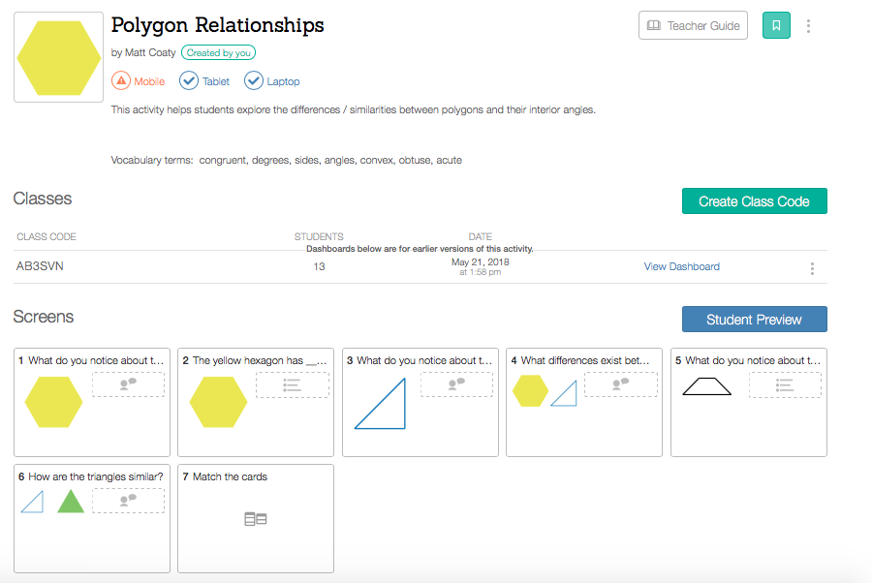Screen dimensions: 872x583
Task: Select screen 3 with blue triangle
Action: tap(420, 402)
